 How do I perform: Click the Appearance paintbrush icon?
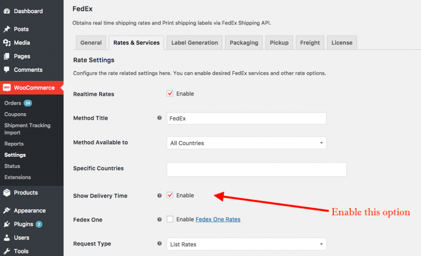tap(7, 210)
